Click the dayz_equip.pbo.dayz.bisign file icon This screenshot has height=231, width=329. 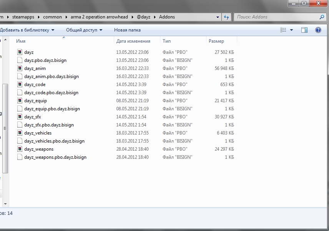[20, 109]
